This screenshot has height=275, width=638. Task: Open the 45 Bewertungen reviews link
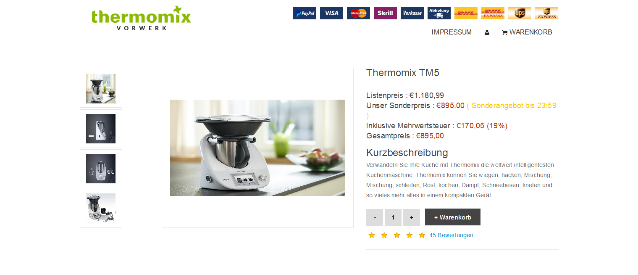coord(451,235)
